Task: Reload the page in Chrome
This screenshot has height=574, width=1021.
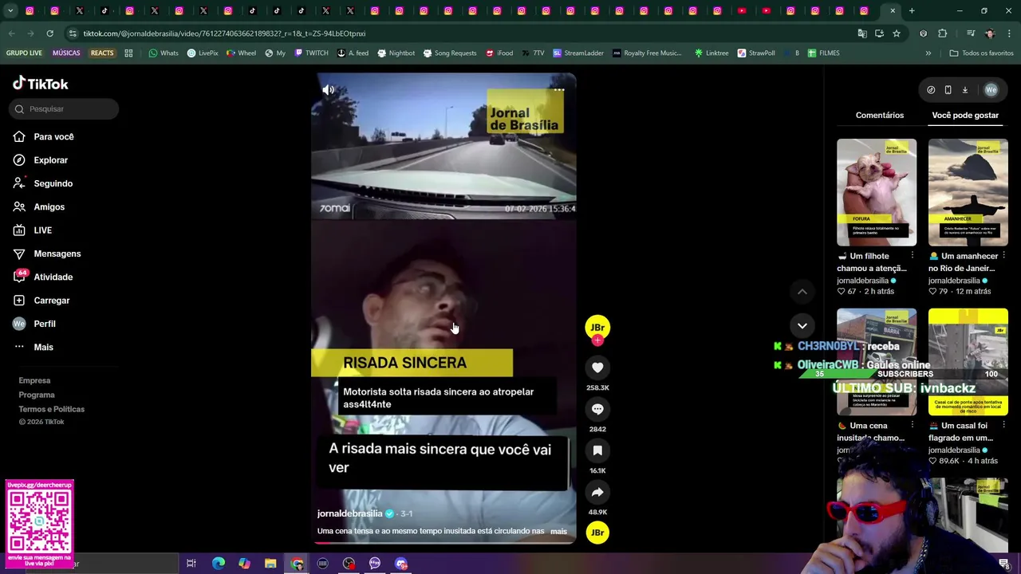Action: pos(49,33)
